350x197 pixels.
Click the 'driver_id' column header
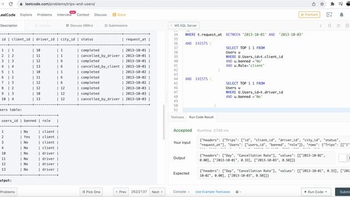click(x=45, y=39)
